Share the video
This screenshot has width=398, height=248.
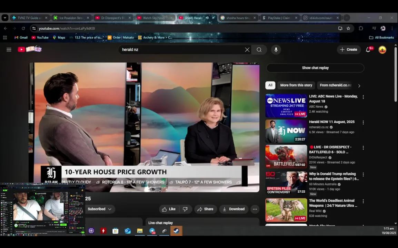(x=205, y=209)
